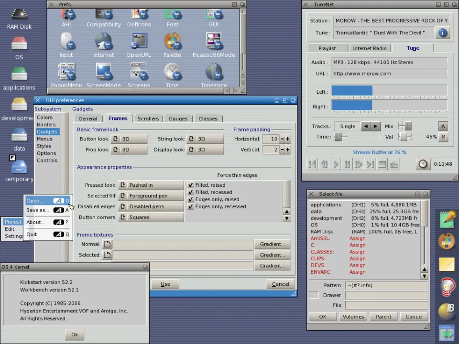Toggle the 'Filled, raised' checkbox
This screenshot has height=344, width=459.
click(191, 185)
